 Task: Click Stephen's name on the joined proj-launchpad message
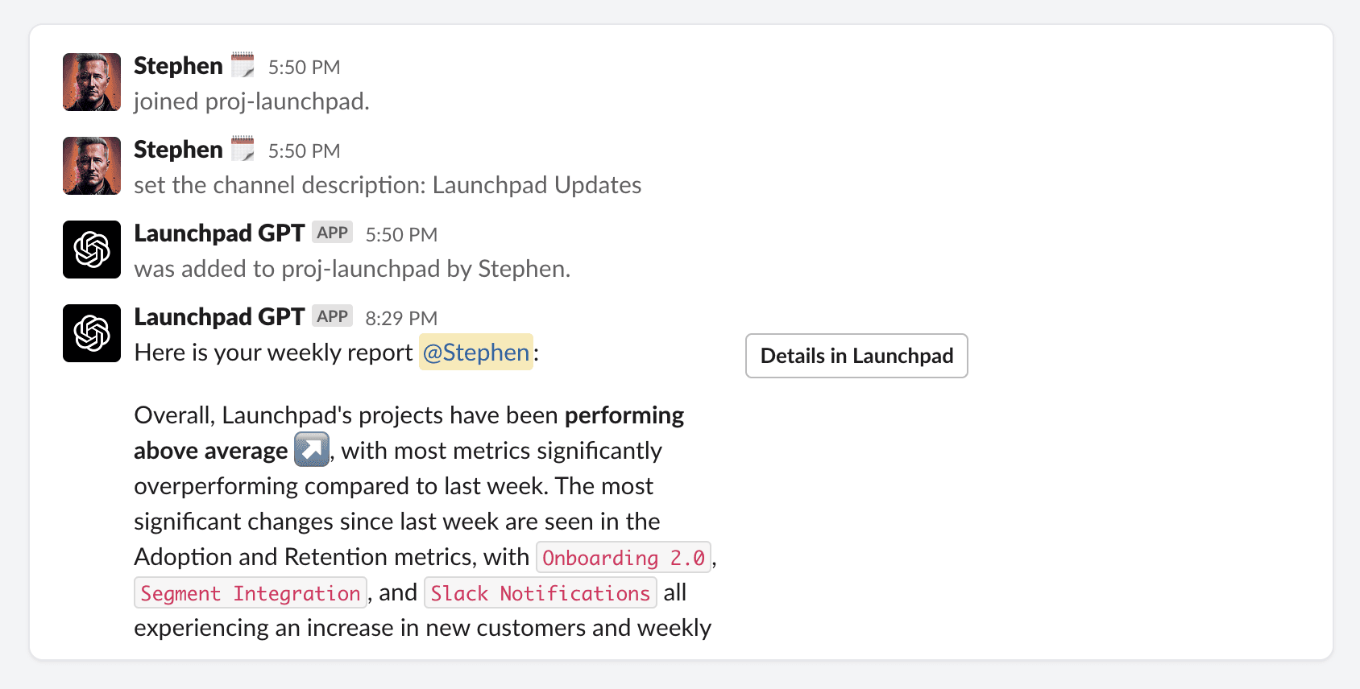point(178,66)
